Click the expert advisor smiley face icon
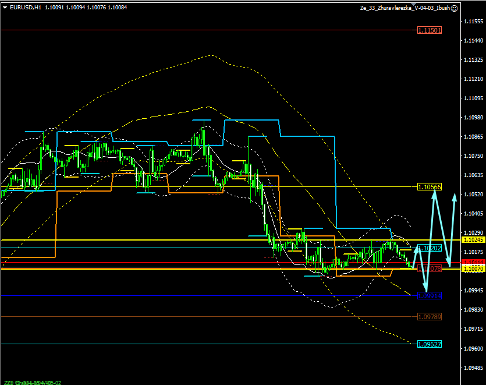Screen dimensions: 486x385 pos(454,8)
